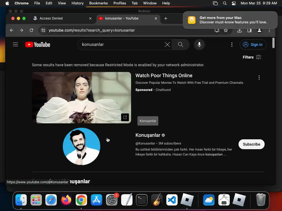Open YouTube settings three-dot menu
Screen dimensions: 282x211
coord(232,45)
